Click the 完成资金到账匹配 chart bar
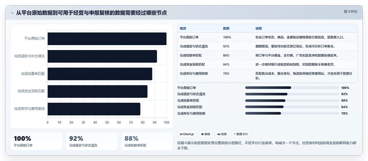368x161 pixels. click(x=97, y=92)
